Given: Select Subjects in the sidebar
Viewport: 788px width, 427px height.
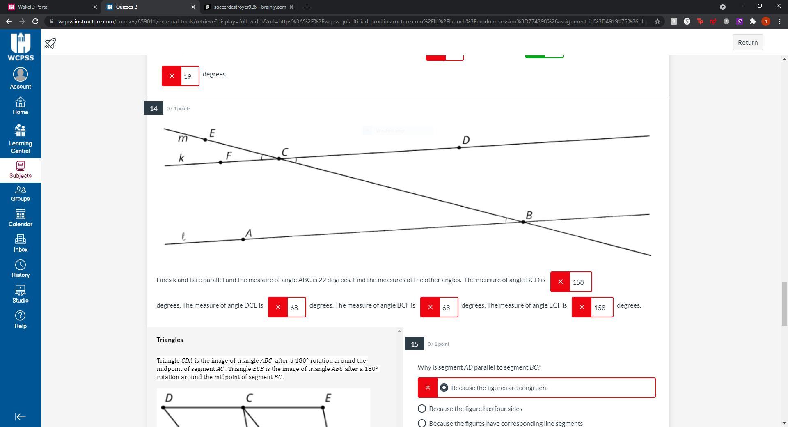Looking at the screenshot, I should click(x=20, y=170).
